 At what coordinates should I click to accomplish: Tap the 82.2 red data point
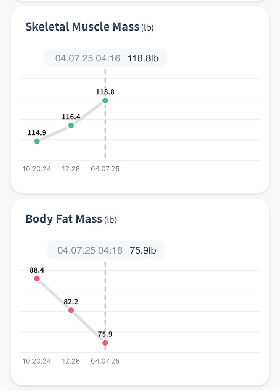click(x=71, y=310)
